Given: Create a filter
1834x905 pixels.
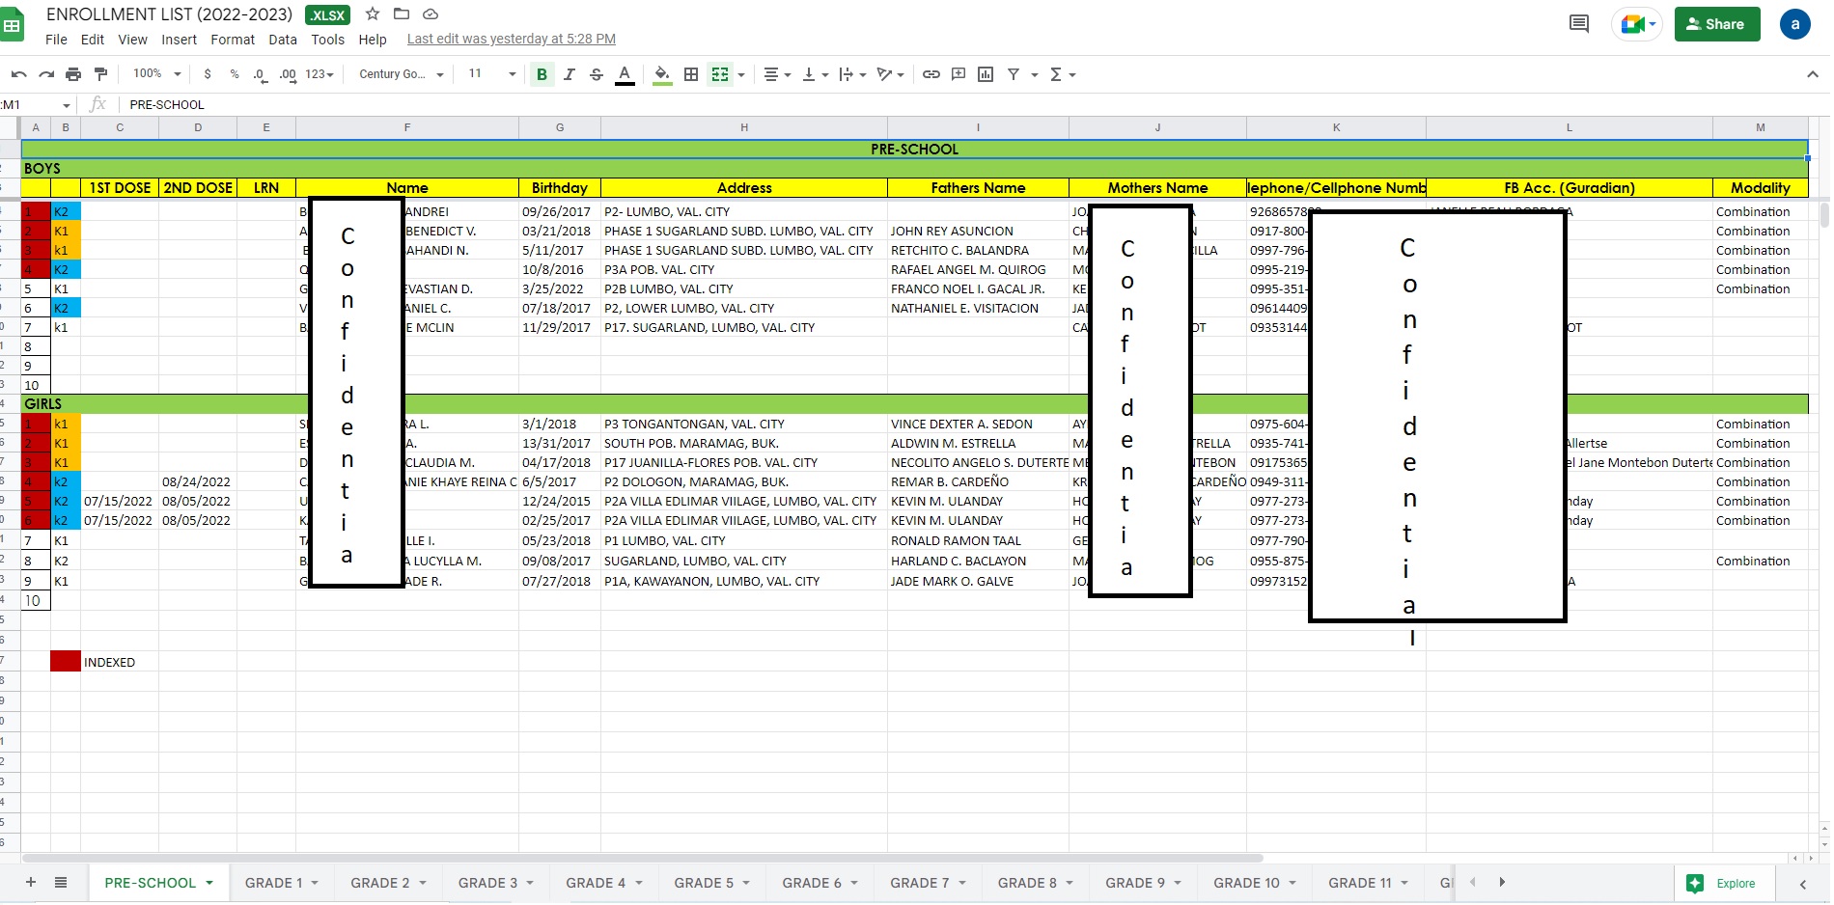Looking at the screenshot, I should tap(1014, 74).
